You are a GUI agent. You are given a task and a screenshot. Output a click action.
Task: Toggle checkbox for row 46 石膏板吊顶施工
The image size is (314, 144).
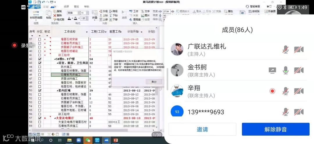40,75
